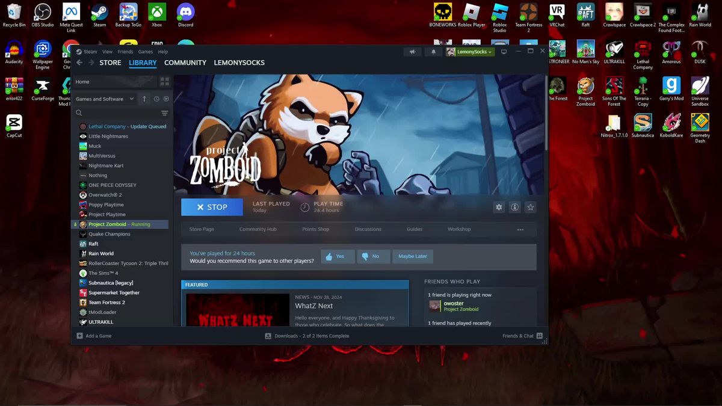Open Xbox desktop icon
Screen dimensions: 722x406
tap(157, 15)
